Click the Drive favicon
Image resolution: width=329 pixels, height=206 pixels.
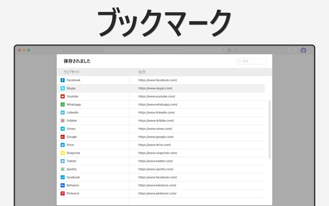63,145
